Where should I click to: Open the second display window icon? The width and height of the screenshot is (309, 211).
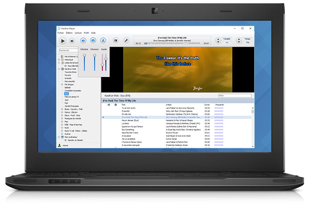click(x=115, y=41)
